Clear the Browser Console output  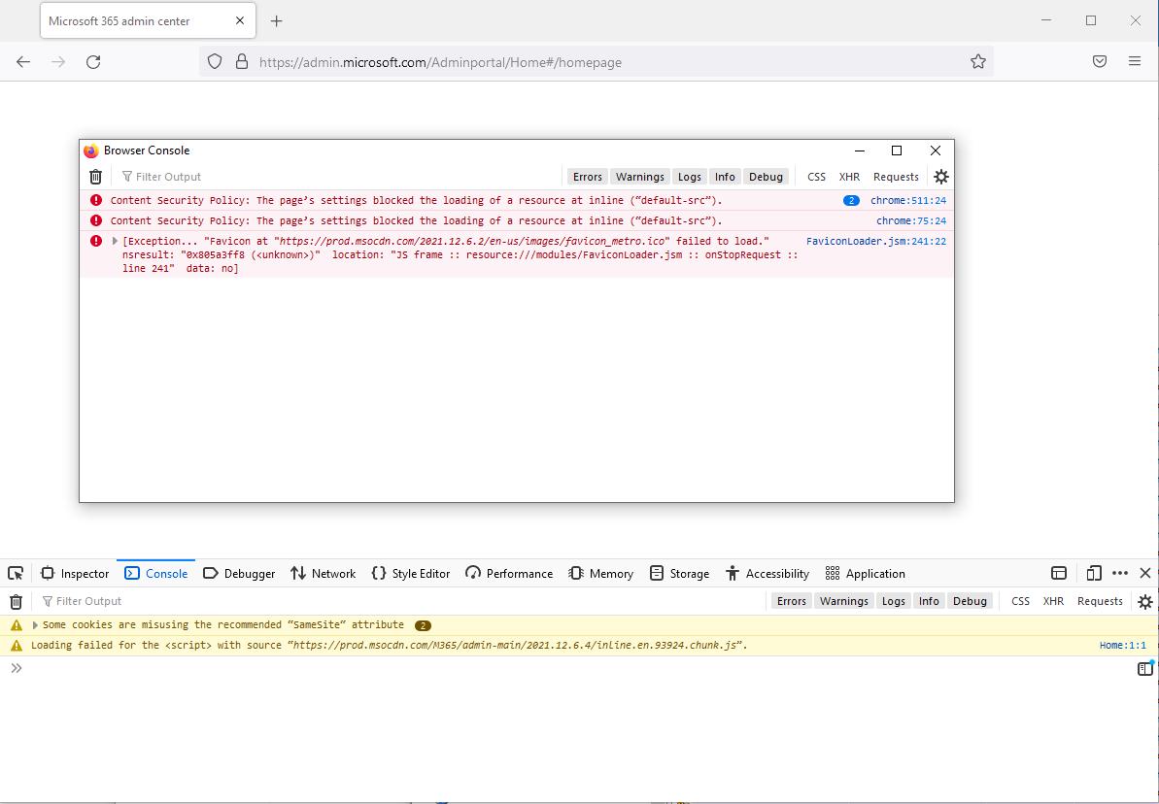point(94,177)
